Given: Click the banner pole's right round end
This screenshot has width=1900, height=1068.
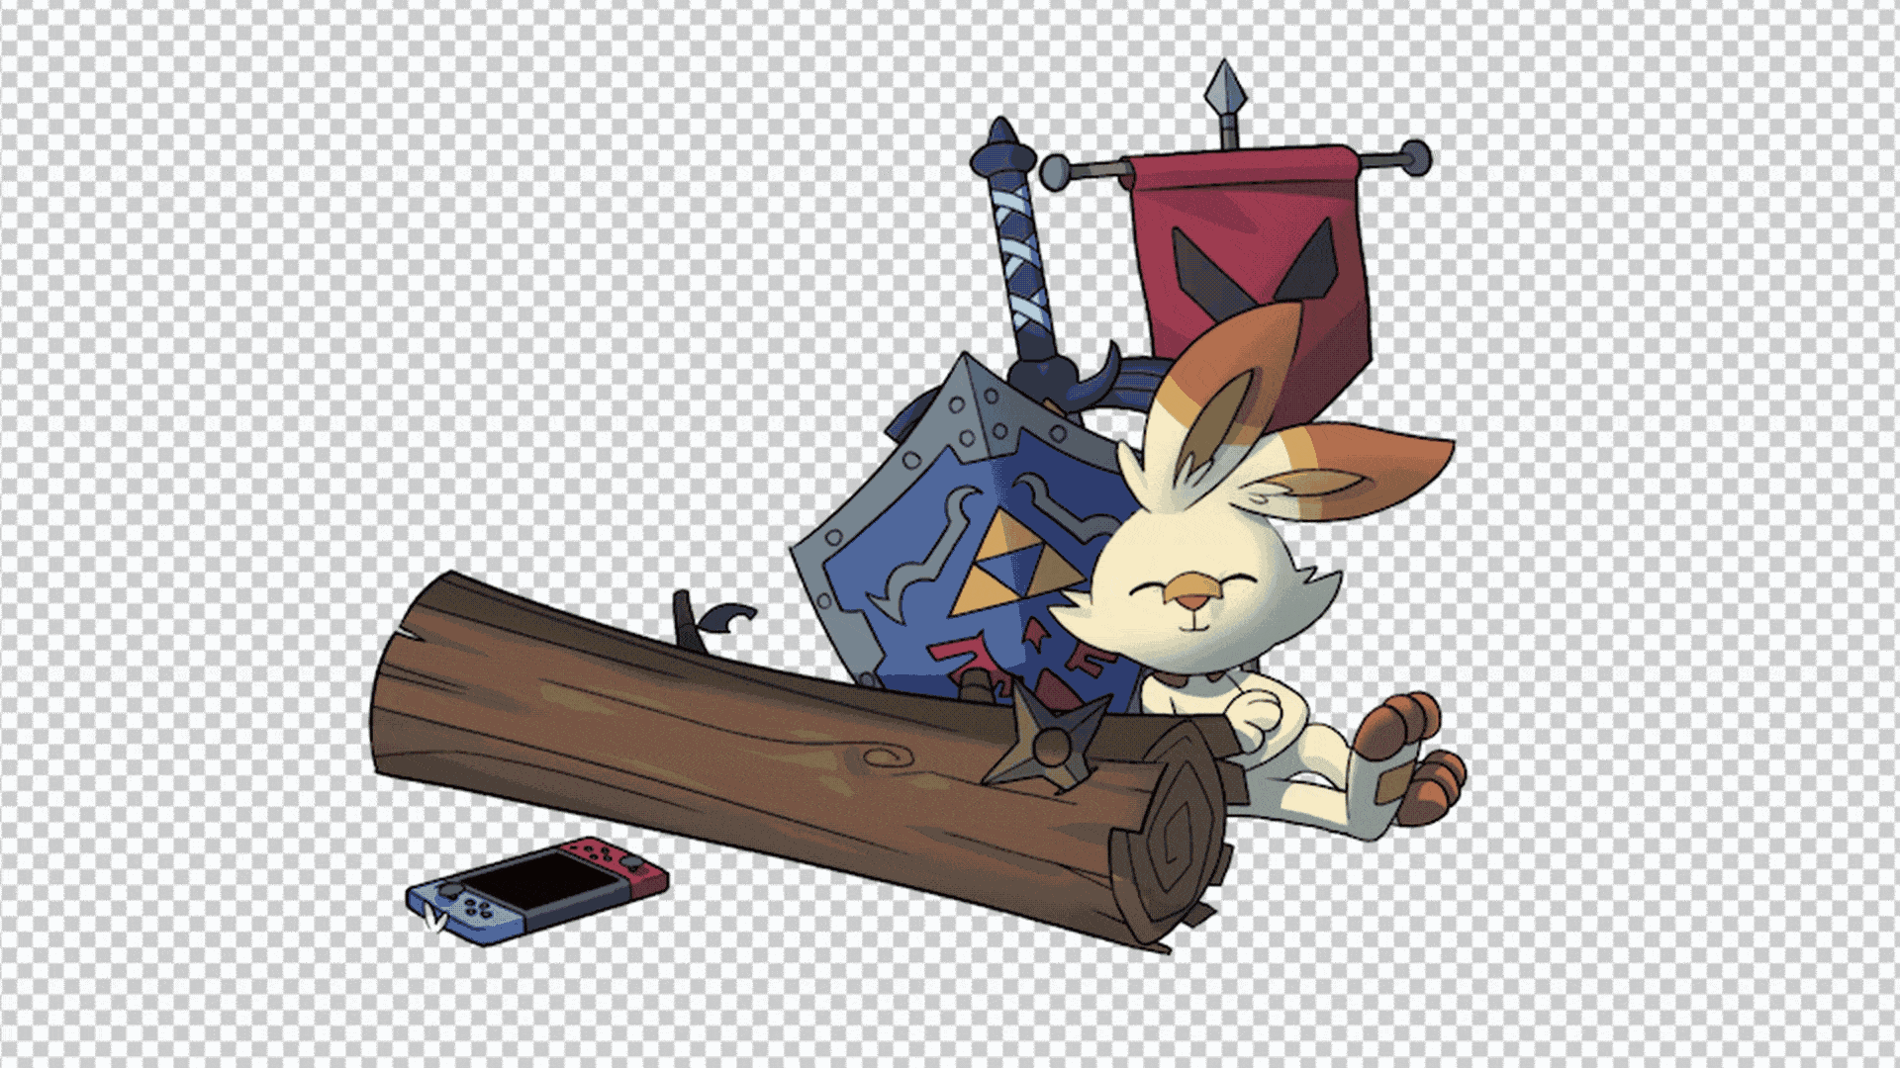Looking at the screenshot, I should (x=1416, y=156).
